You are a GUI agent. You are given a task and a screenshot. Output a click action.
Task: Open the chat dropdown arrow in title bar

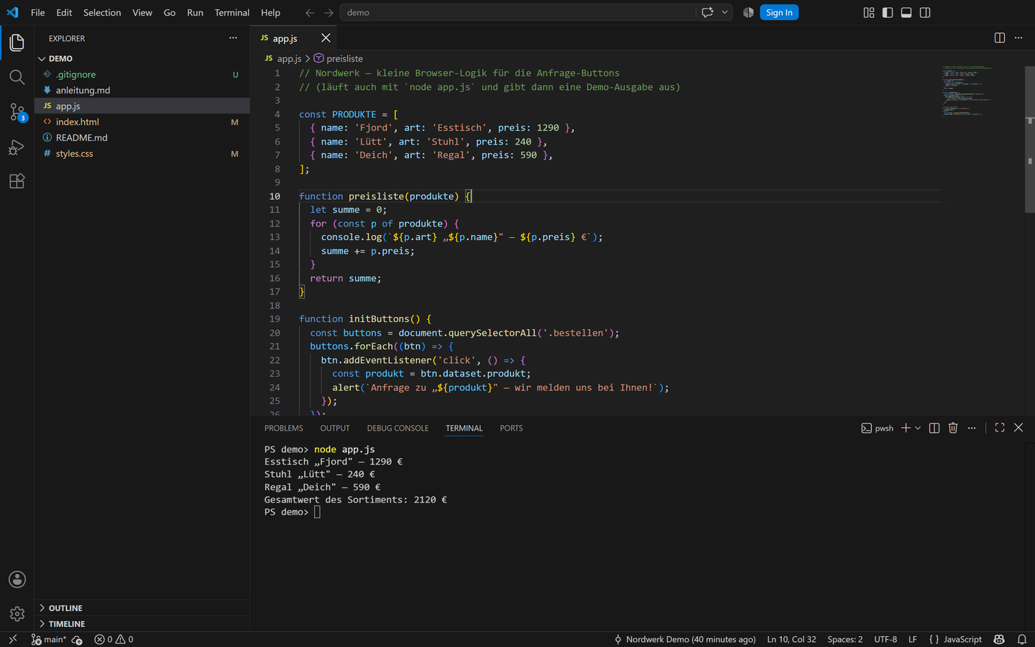pyautogui.click(x=724, y=12)
